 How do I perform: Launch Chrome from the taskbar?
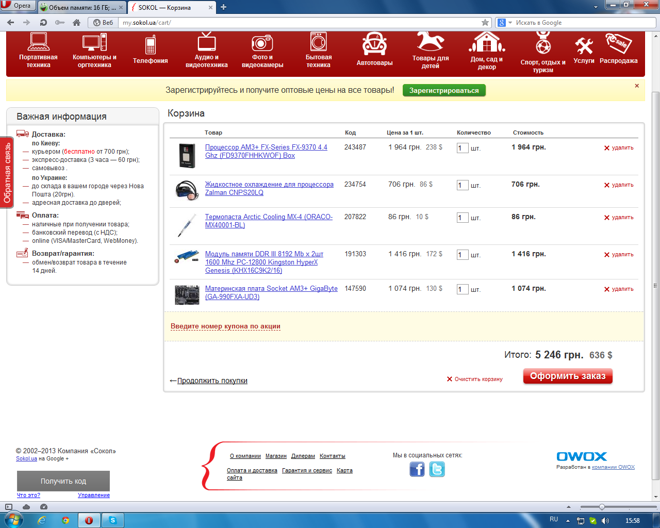(x=65, y=520)
